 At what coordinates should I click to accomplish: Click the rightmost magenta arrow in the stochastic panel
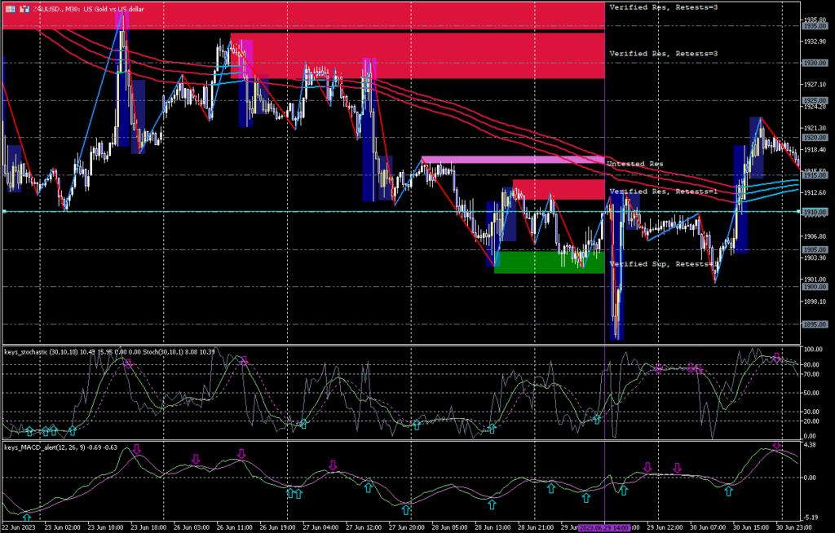[777, 358]
